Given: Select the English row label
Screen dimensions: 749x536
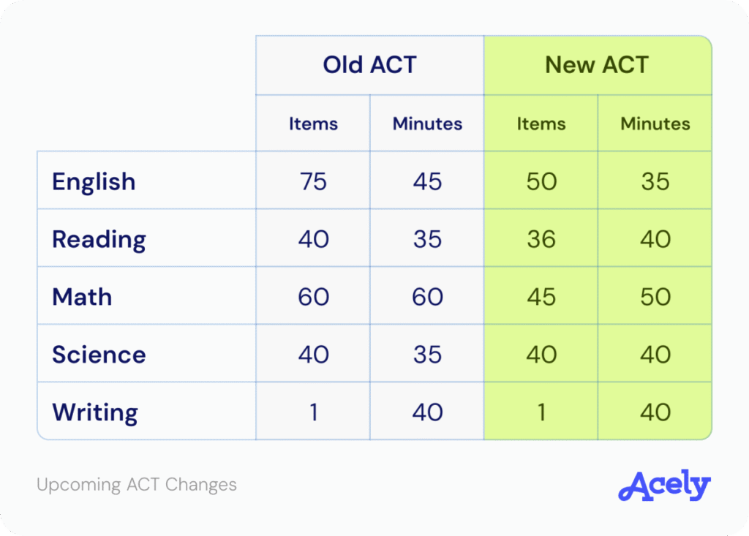Looking at the screenshot, I should (94, 181).
